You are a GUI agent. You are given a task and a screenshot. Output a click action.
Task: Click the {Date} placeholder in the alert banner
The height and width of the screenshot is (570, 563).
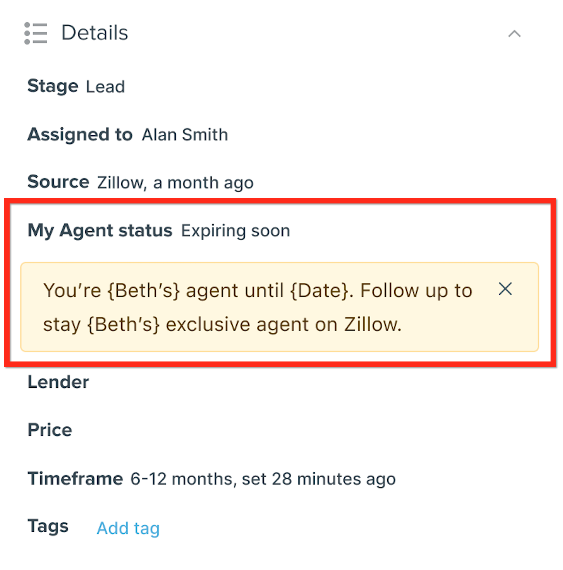(319, 290)
